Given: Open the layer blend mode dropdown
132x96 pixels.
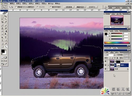Looking at the screenshot, I should point(110,55).
